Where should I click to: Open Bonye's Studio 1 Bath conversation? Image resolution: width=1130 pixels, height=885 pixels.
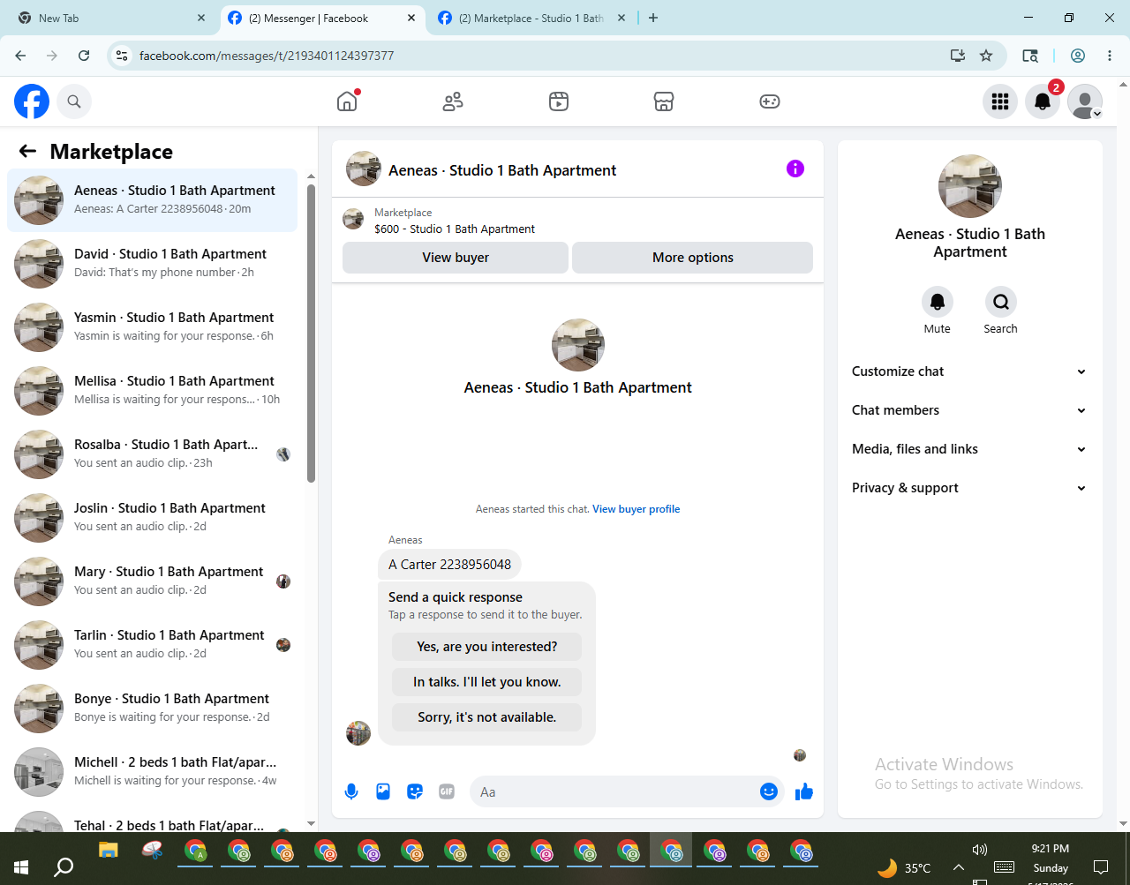[153, 709]
